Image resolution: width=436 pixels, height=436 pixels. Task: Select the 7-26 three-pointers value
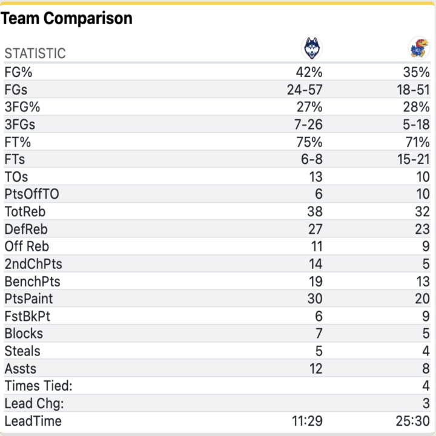pos(308,125)
